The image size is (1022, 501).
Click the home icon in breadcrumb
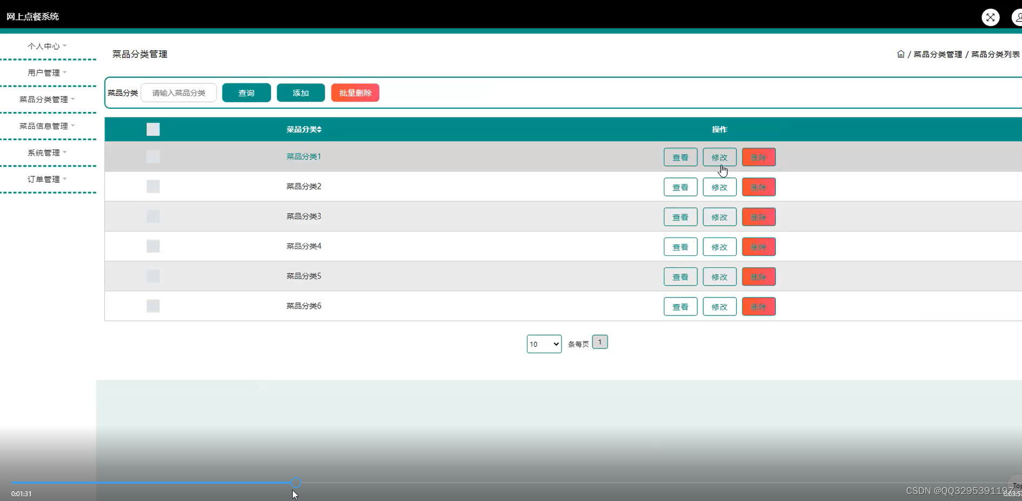900,54
